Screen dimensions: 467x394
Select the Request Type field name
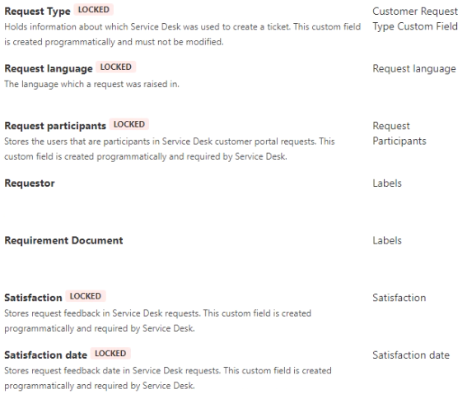(38, 12)
